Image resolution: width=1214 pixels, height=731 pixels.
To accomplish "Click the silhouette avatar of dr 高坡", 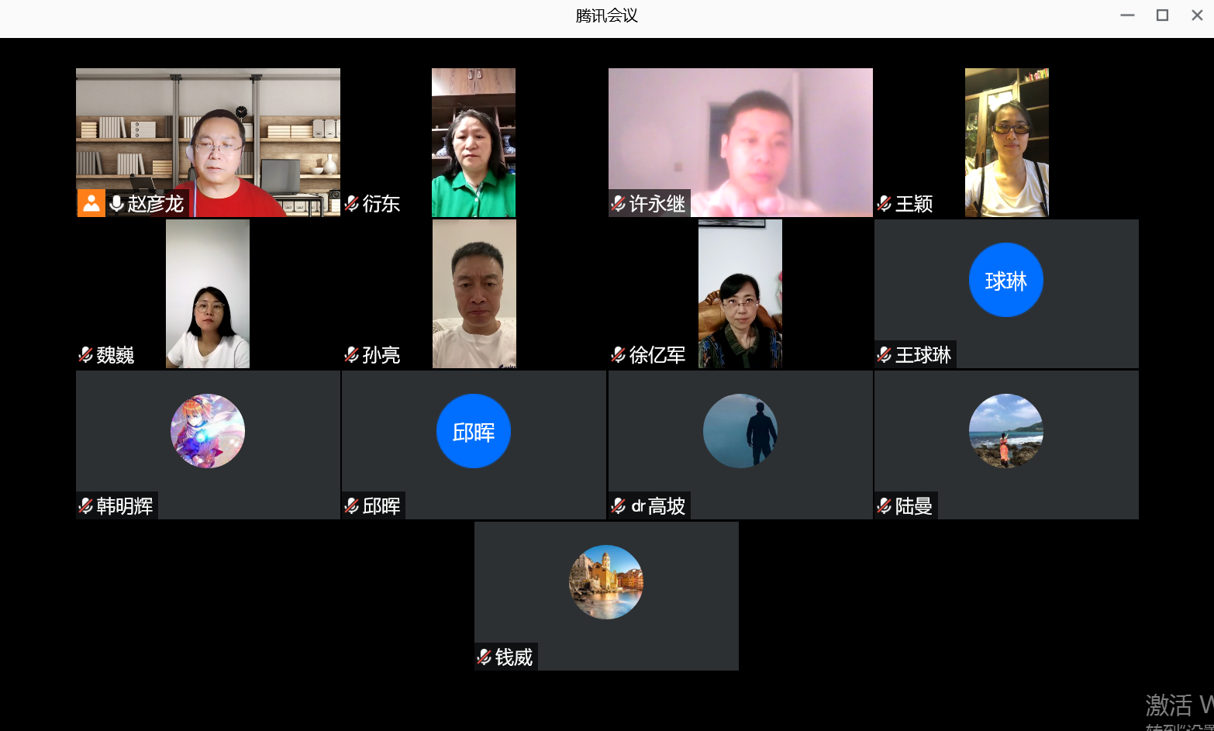I will 740,431.
